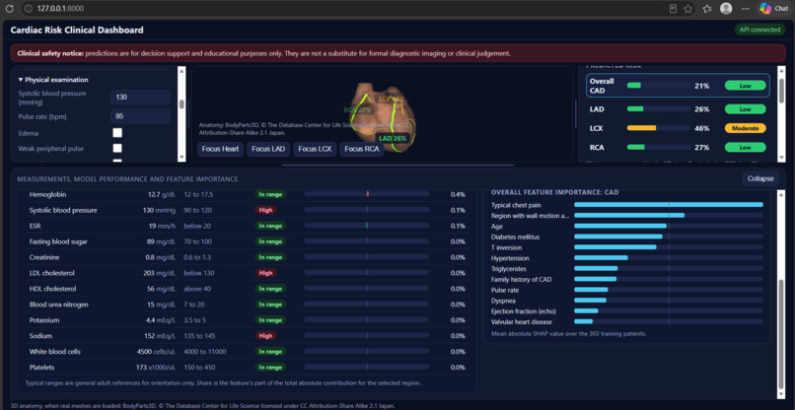
Task: Click the Potassium row label
Action: coord(44,320)
